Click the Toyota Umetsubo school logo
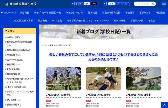Image resolution: width=168 pixels, height=108 pixels. click(6, 4)
